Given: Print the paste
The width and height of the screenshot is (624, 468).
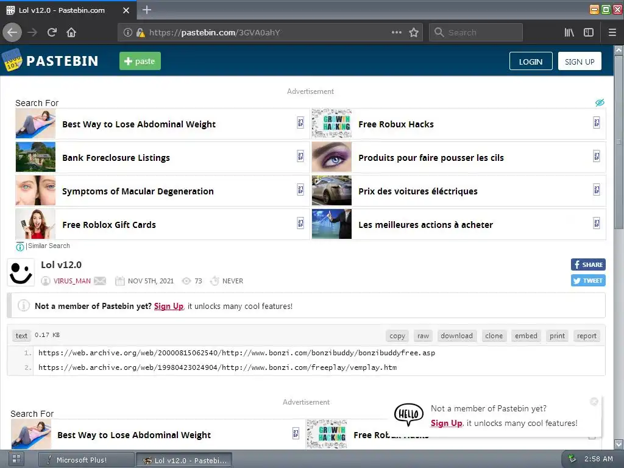Looking at the screenshot, I should point(557,336).
